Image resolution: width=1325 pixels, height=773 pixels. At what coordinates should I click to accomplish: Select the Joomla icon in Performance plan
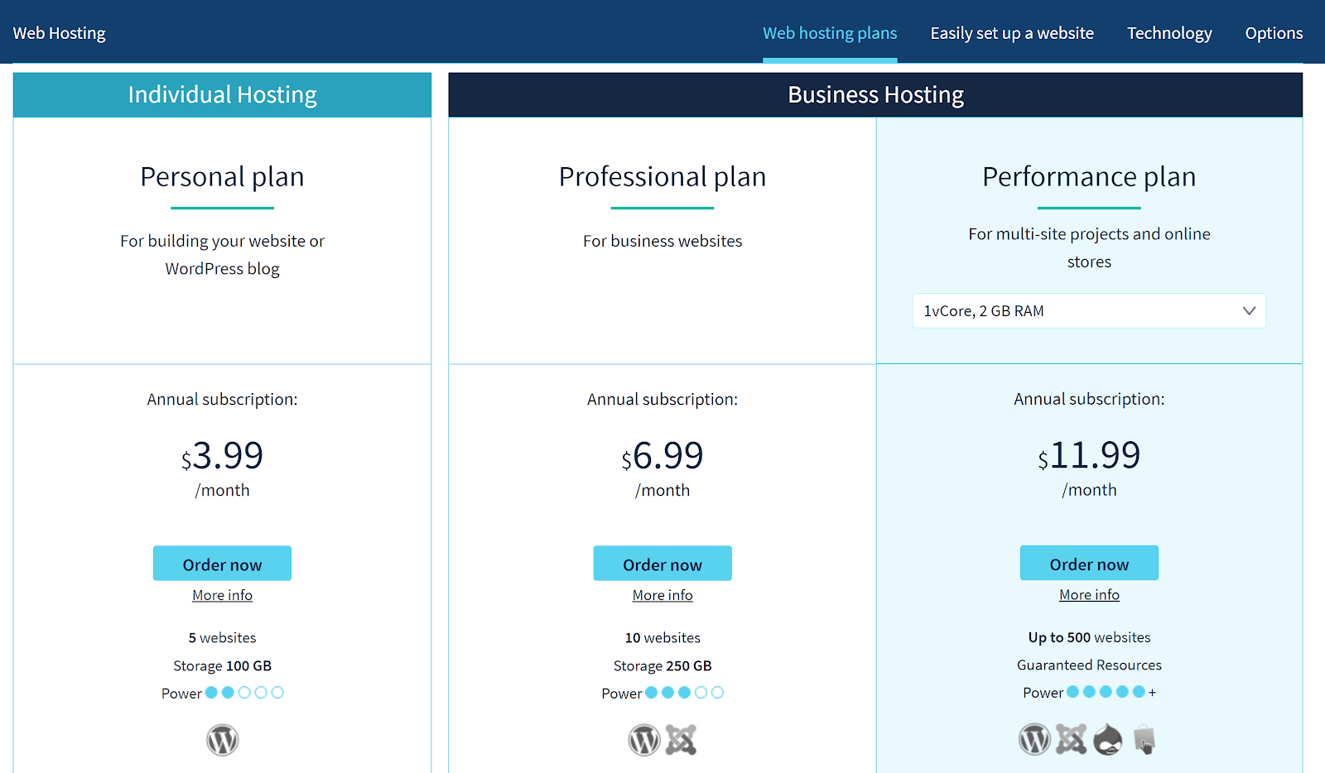pos(1071,739)
